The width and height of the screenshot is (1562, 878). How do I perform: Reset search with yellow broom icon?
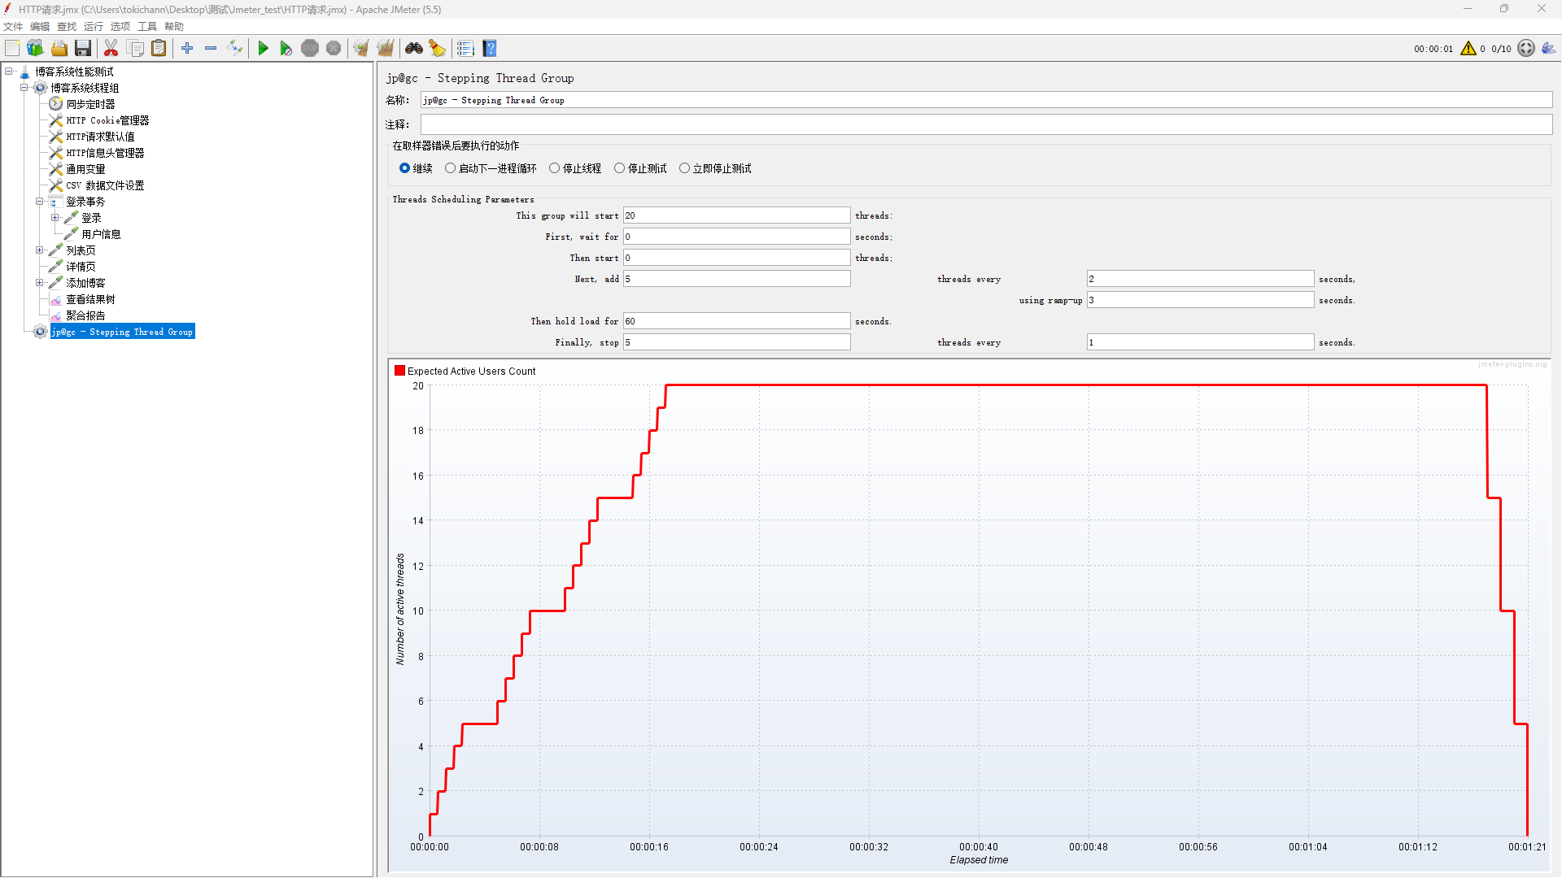pyautogui.click(x=438, y=49)
